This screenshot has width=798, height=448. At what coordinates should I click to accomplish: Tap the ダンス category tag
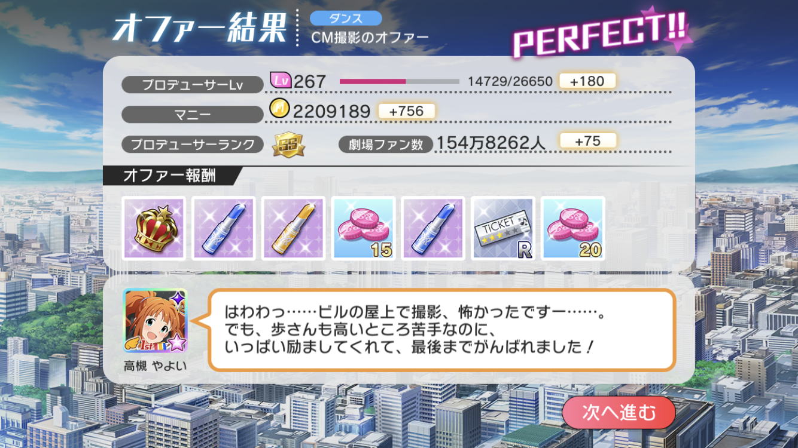click(346, 19)
